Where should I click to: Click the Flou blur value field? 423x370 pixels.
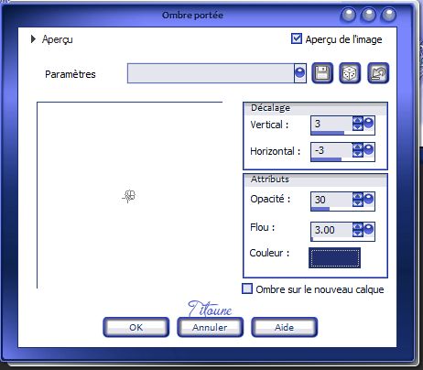(331, 230)
